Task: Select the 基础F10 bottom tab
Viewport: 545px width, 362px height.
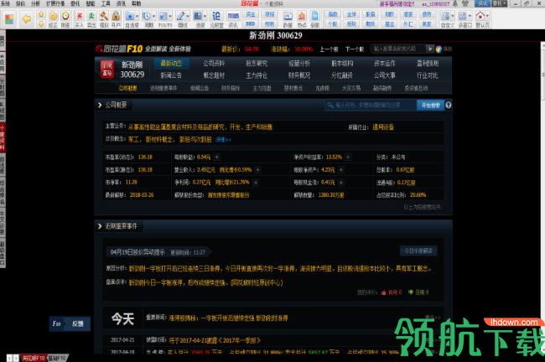Action: click(x=57, y=358)
